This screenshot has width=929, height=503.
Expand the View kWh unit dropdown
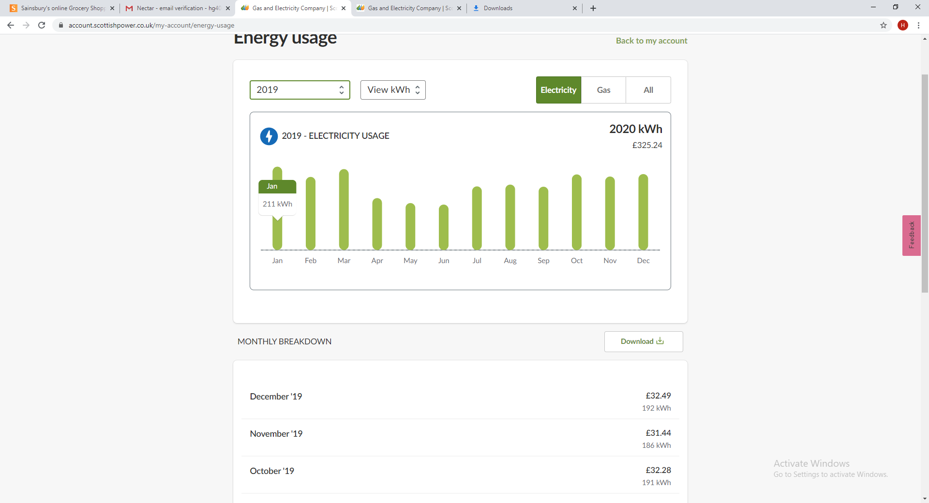[x=393, y=90]
